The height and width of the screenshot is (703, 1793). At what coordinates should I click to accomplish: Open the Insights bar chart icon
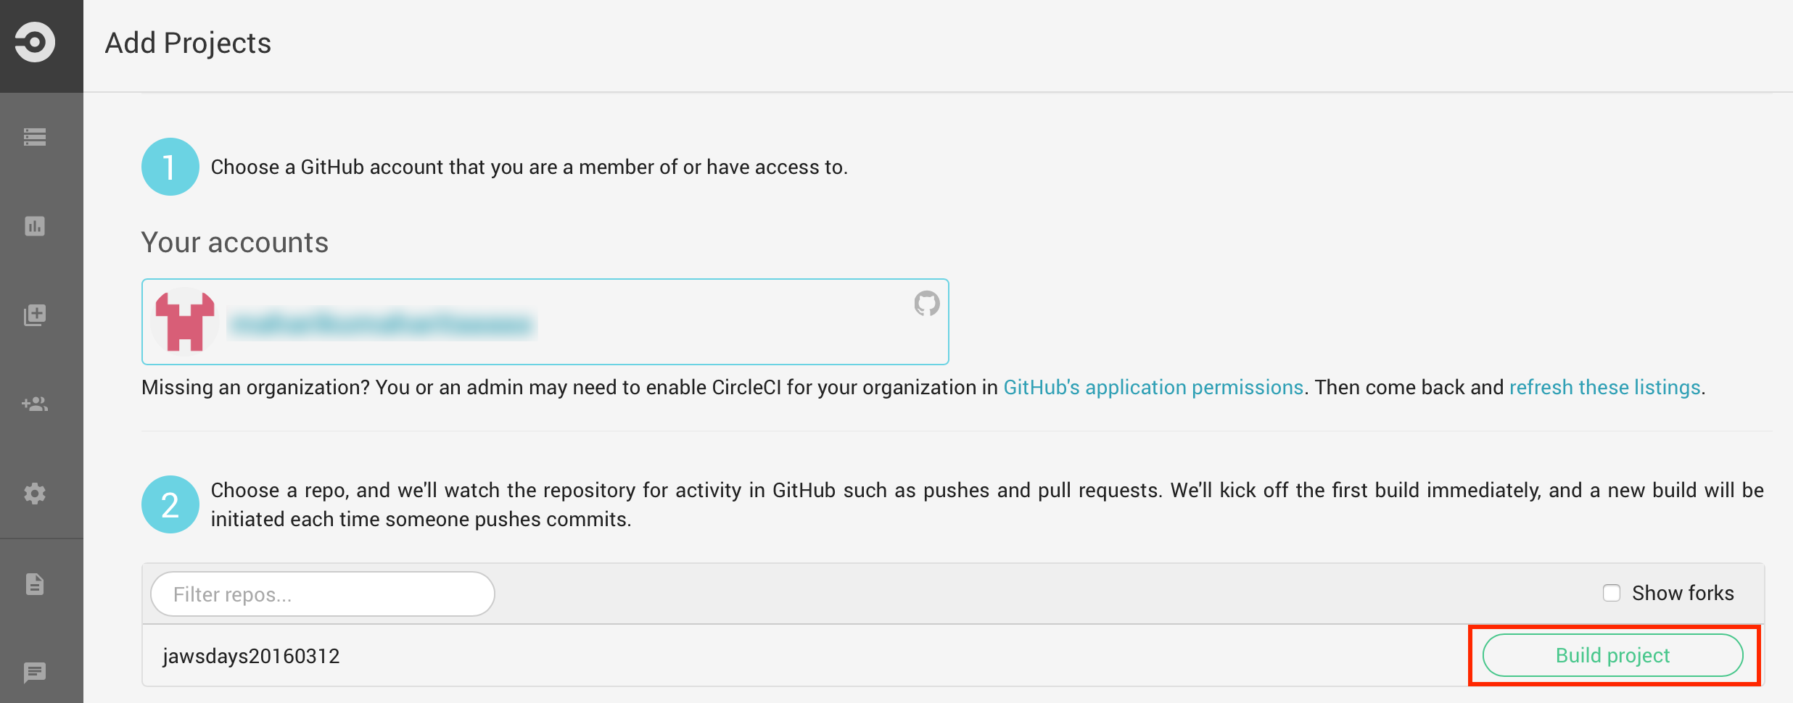point(35,226)
